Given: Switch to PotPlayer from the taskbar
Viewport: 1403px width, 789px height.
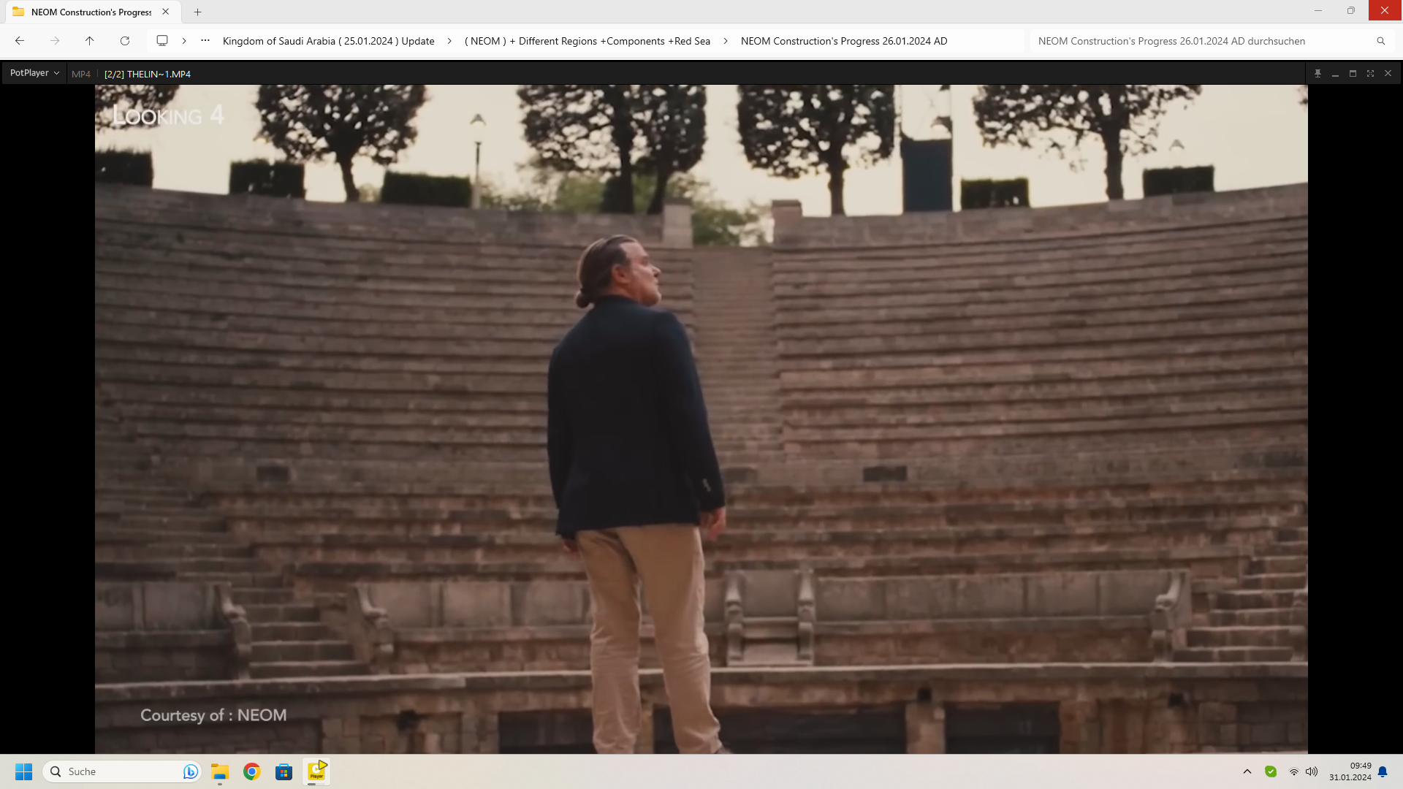Looking at the screenshot, I should coord(316,771).
